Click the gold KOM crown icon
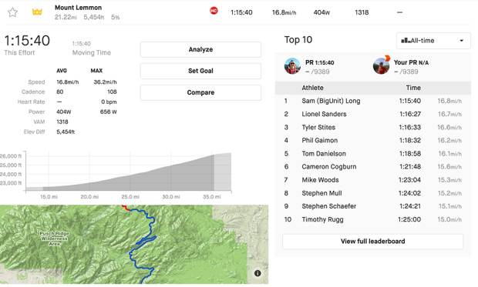Screen dimensions: 478x287 (x=37, y=12)
